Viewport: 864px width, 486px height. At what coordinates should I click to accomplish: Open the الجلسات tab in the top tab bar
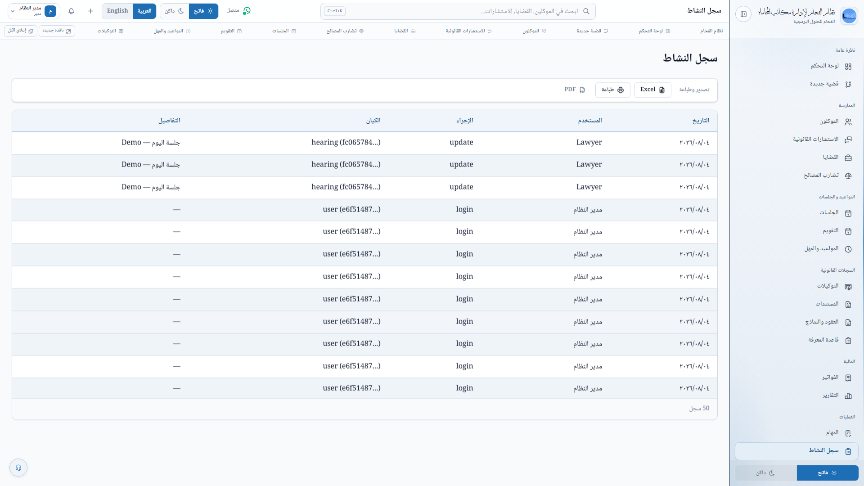click(284, 31)
